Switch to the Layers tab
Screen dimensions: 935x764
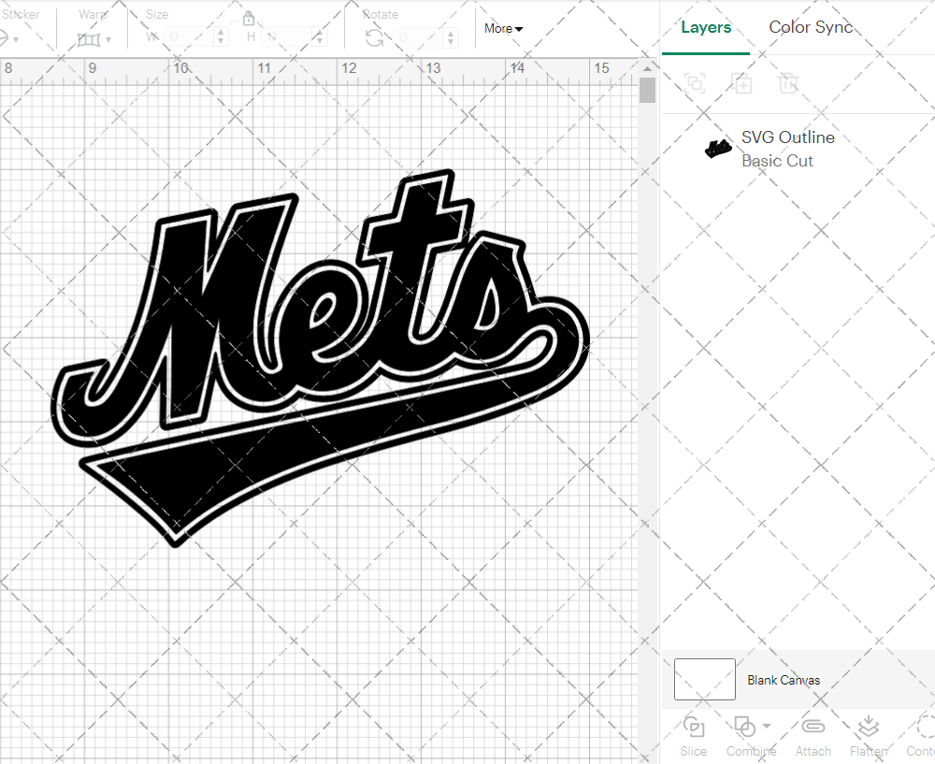(x=706, y=27)
